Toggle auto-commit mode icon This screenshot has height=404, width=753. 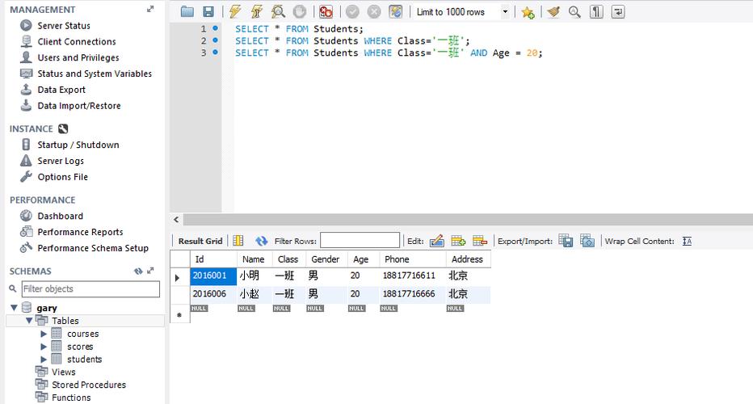click(x=396, y=12)
